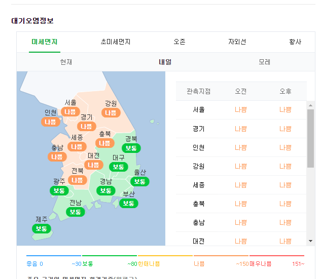The height and width of the screenshot is (279, 321).
Task: Click Jeju's 보통 badge on the map
Action: coord(42,228)
